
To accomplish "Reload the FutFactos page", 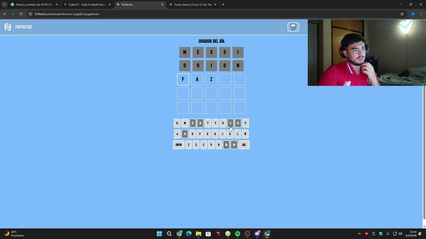I will click(x=21, y=14).
